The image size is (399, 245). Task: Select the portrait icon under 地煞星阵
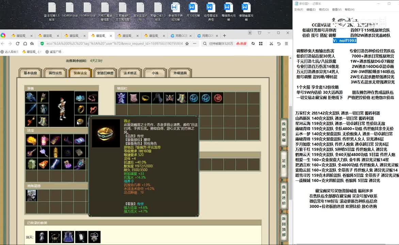click(x=31, y=195)
